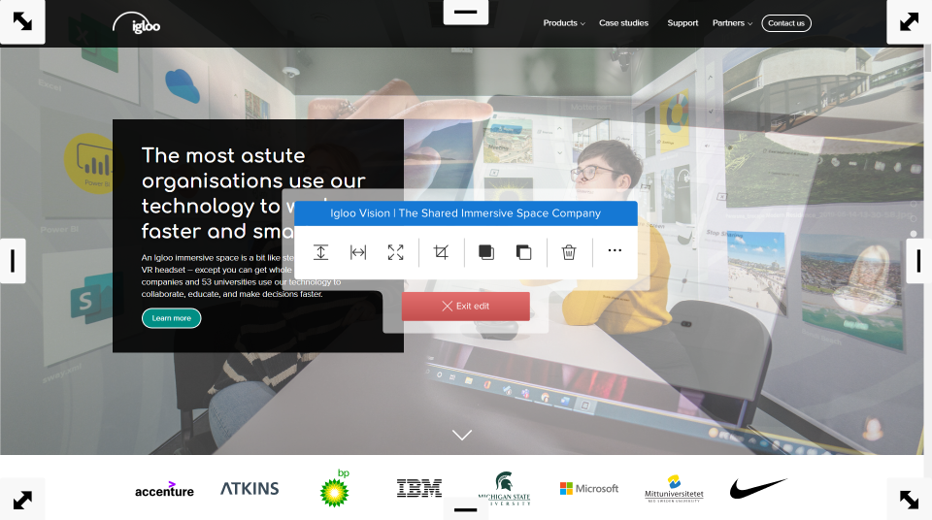Open the three-dots more options menu
This screenshot has width=932, height=520.
coord(615,250)
